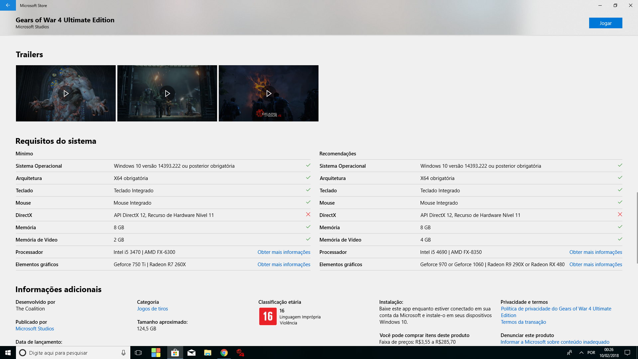The height and width of the screenshot is (359, 638).
Task: Open the Gears of War taskbar icon
Action: pyautogui.click(x=240, y=353)
